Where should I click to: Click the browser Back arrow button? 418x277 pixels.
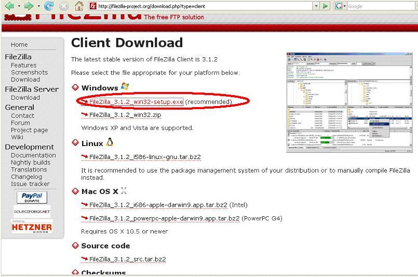[x=9, y=6]
